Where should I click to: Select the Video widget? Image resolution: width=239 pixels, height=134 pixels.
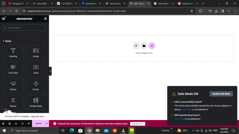tap(36, 69)
